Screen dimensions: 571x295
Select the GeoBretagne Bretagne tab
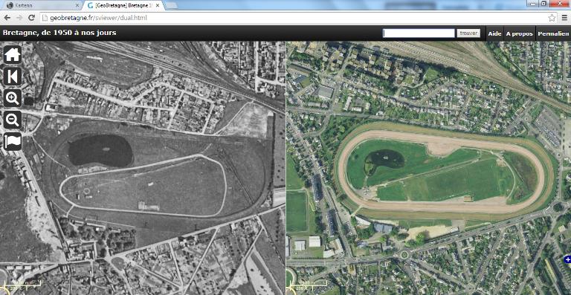[x=123, y=5]
